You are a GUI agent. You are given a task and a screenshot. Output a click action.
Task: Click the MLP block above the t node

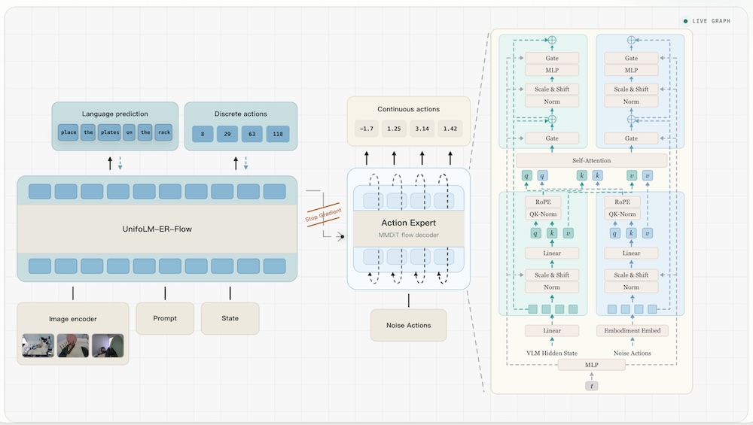pyautogui.click(x=592, y=365)
